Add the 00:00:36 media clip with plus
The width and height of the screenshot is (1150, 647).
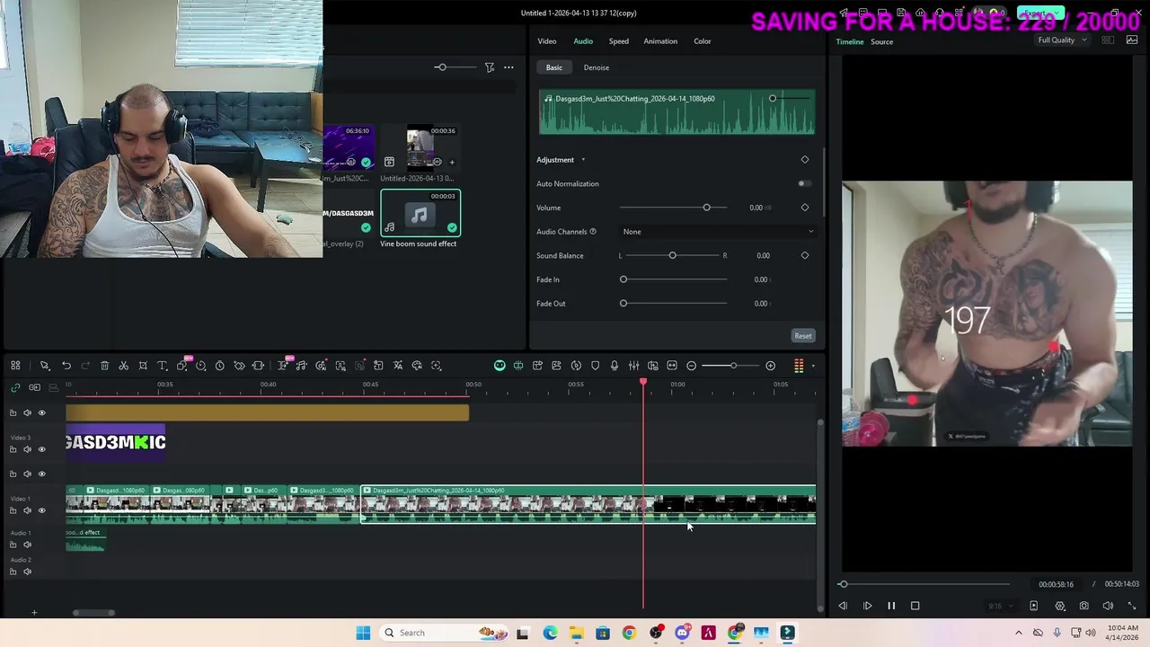click(452, 162)
